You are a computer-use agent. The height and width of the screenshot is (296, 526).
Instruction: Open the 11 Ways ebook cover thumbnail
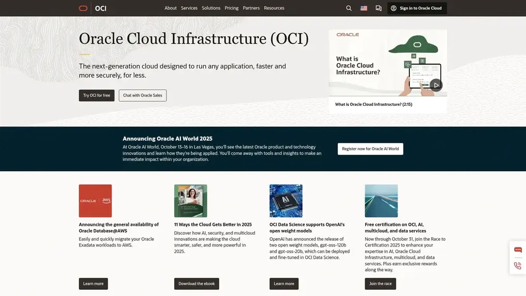(x=190, y=201)
